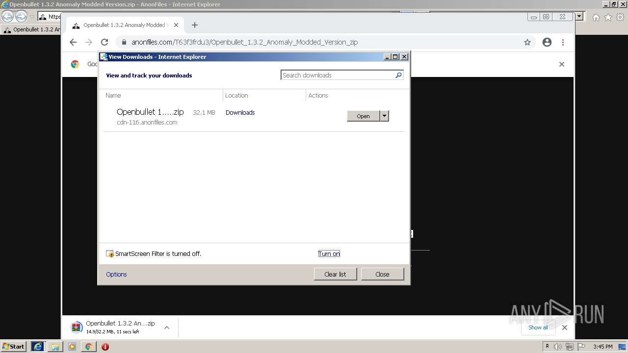628x353 pixels.
Task: Click Internet Explorer taskbar icon
Action: [x=38, y=347]
